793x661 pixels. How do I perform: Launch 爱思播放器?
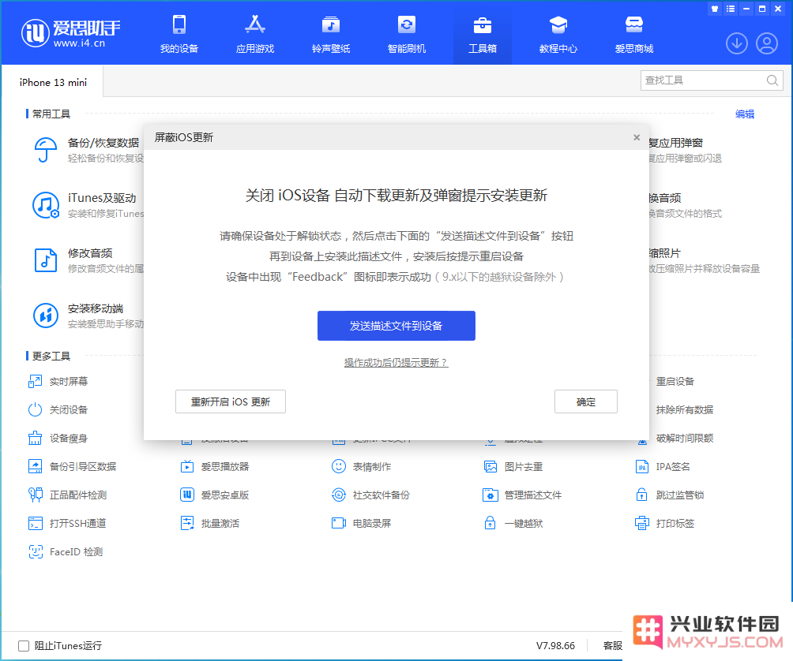215,467
